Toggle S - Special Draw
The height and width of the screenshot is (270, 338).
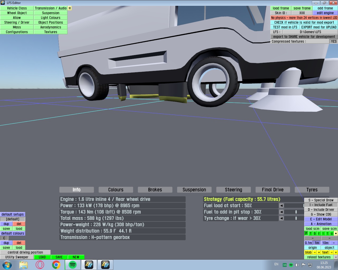pos(321,200)
